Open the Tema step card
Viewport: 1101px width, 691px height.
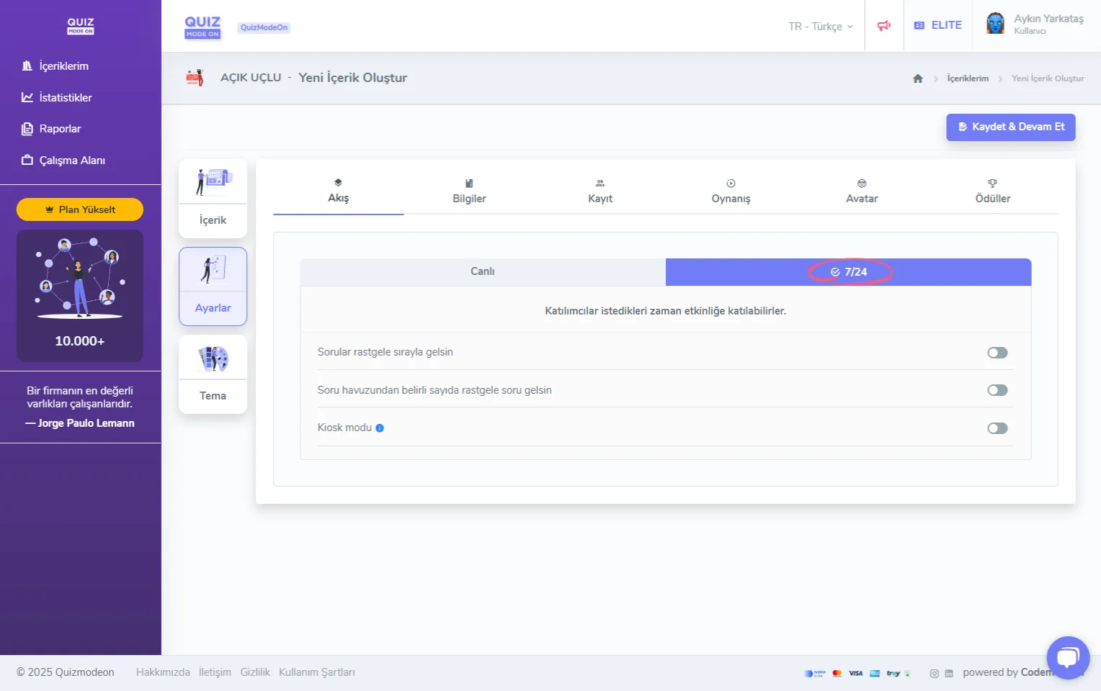213,374
